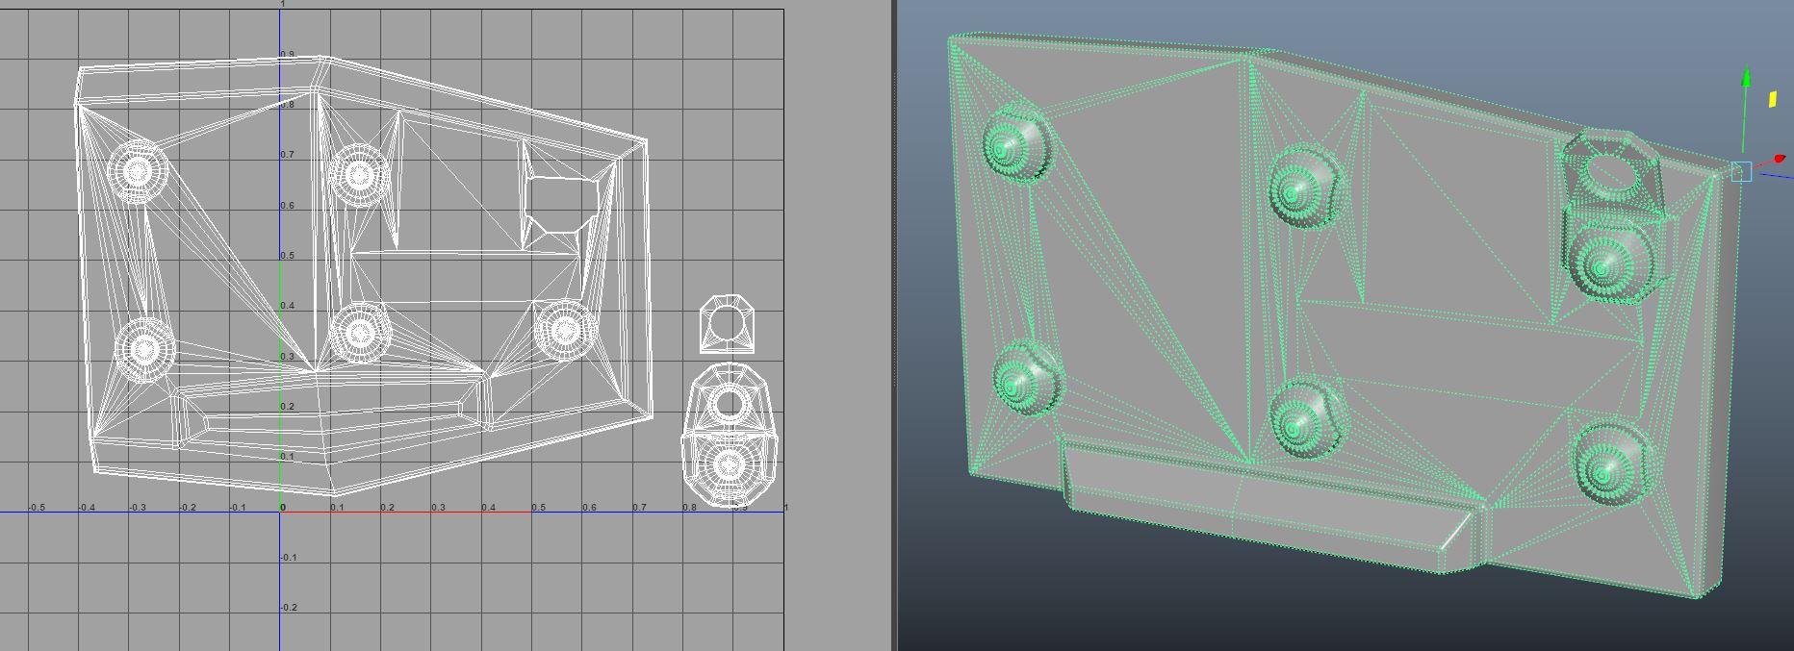The image size is (1794, 651).
Task: Select the bottom-middle bolt circle in the UV editor
Action: tap(360, 332)
